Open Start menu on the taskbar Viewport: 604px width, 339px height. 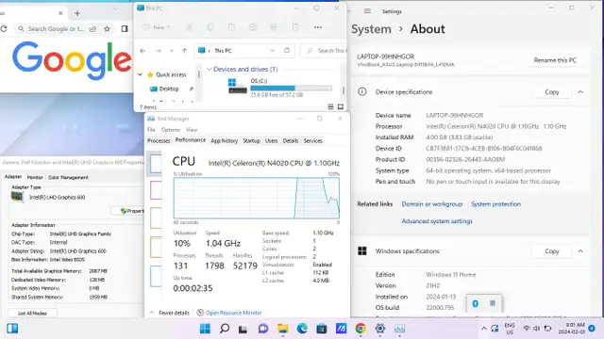[x=205, y=329]
